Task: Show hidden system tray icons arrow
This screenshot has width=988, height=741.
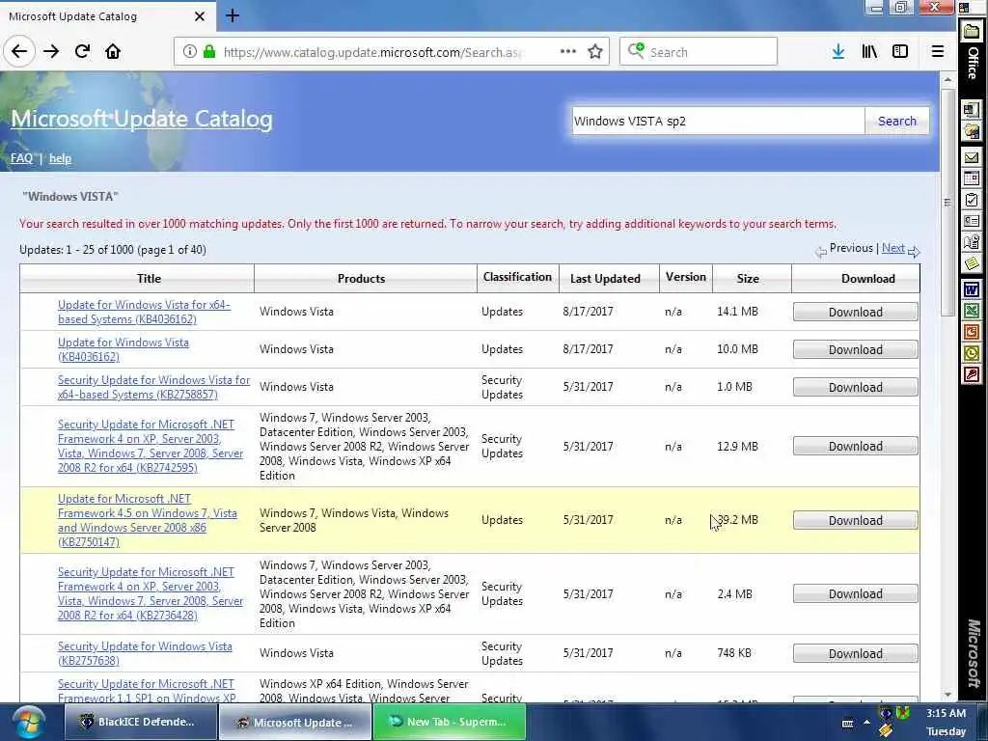Action: (x=867, y=723)
